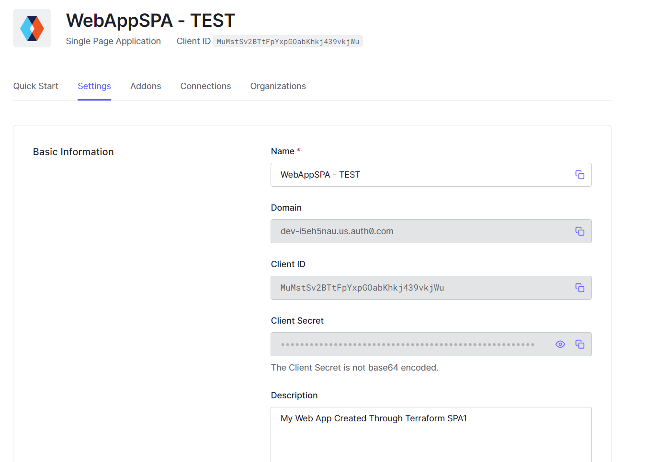The image size is (646, 462).
Task: Click the Client ID code in header
Action: (288, 42)
